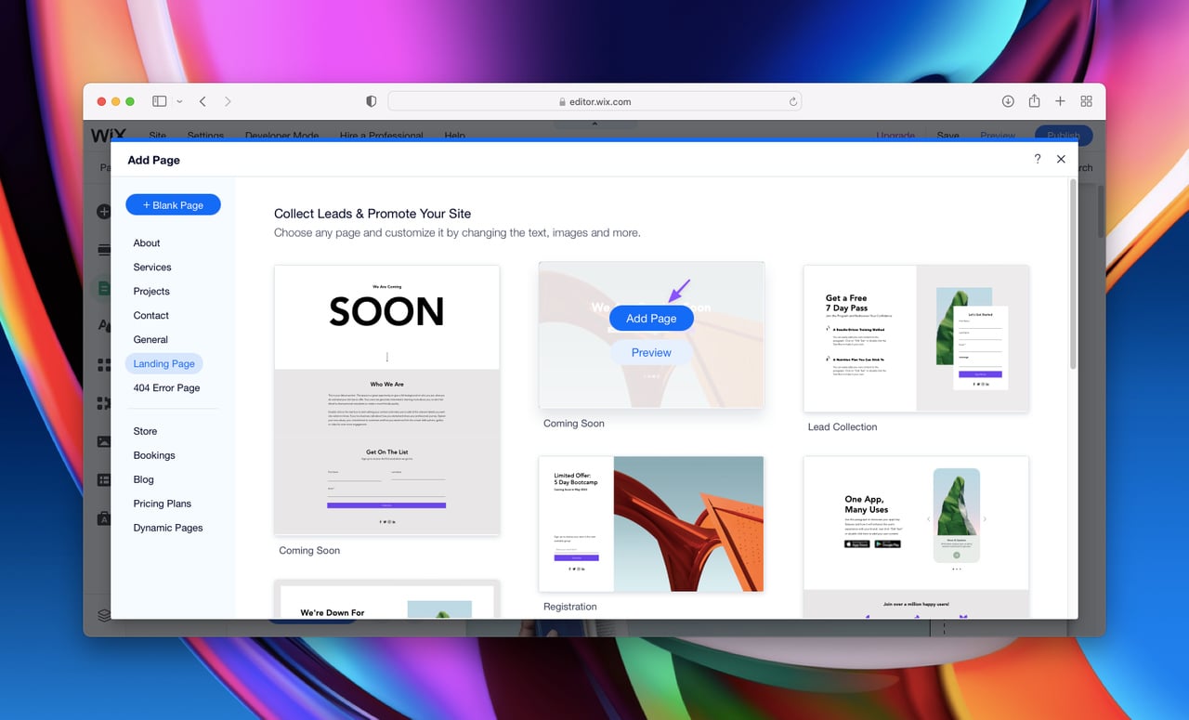This screenshot has height=720, width=1189.
Task: Open the Add Page help question mark
Action: coord(1038,159)
